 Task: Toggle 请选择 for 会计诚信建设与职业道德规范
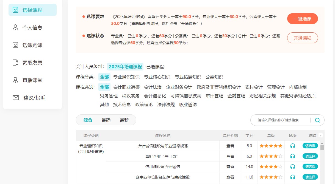tap(310, 146)
